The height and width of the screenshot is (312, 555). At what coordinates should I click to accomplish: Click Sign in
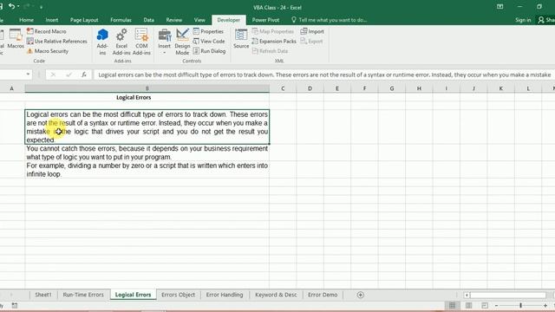pyautogui.click(x=523, y=20)
